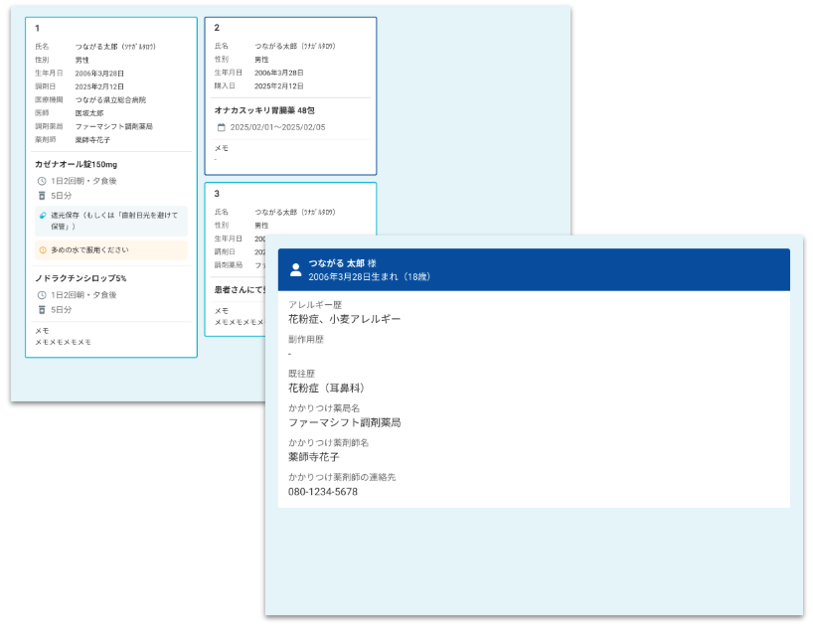Click the calendar icon beside 2025/02/01～2025/02/05
This screenshot has height=630, width=813.
pyautogui.click(x=222, y=127)
